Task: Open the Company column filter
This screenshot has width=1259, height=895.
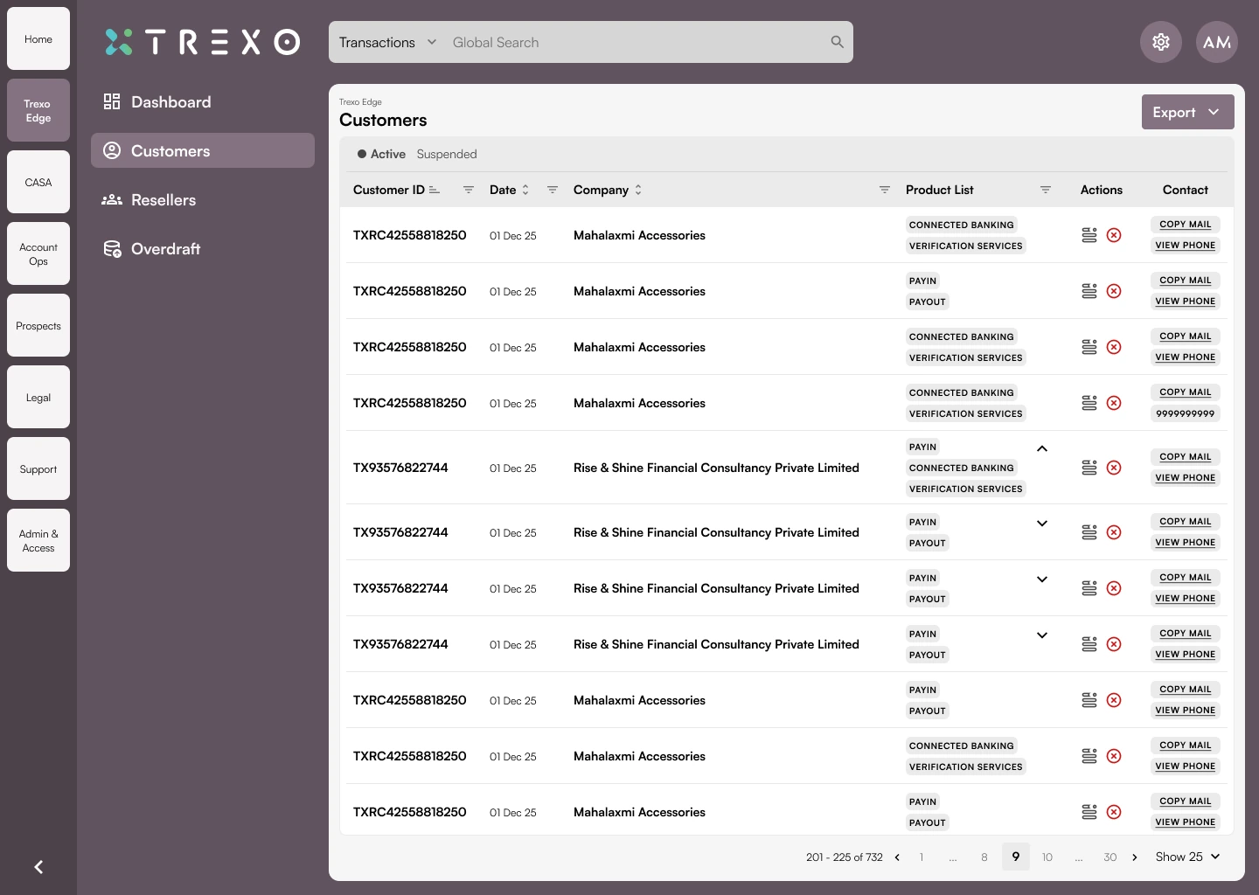Action: [x=885, y=190]
